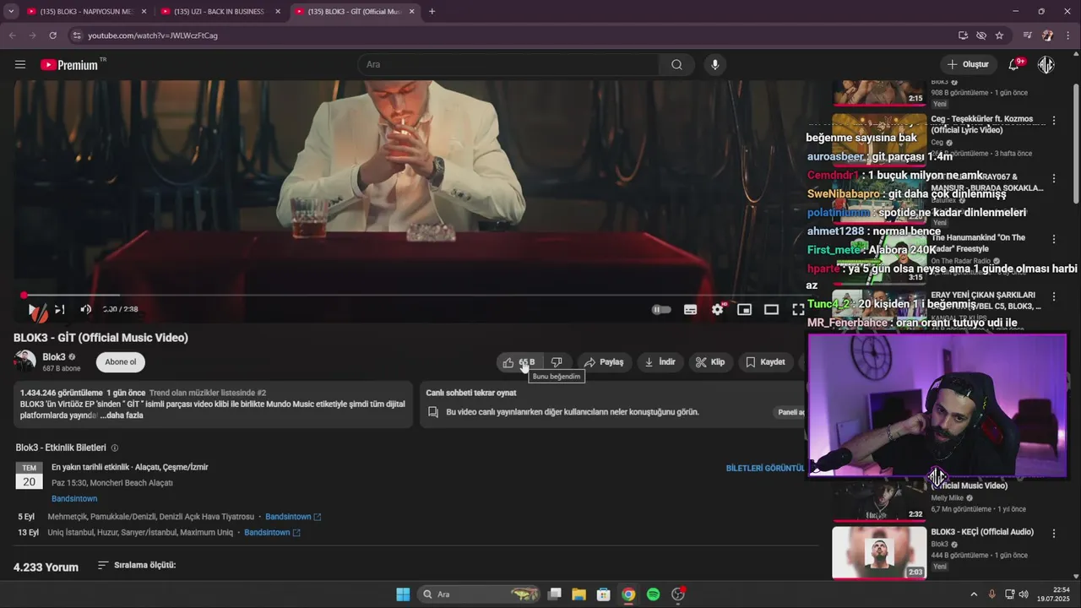Close the UZI - BACK IN BUSINESS tab

278,12
